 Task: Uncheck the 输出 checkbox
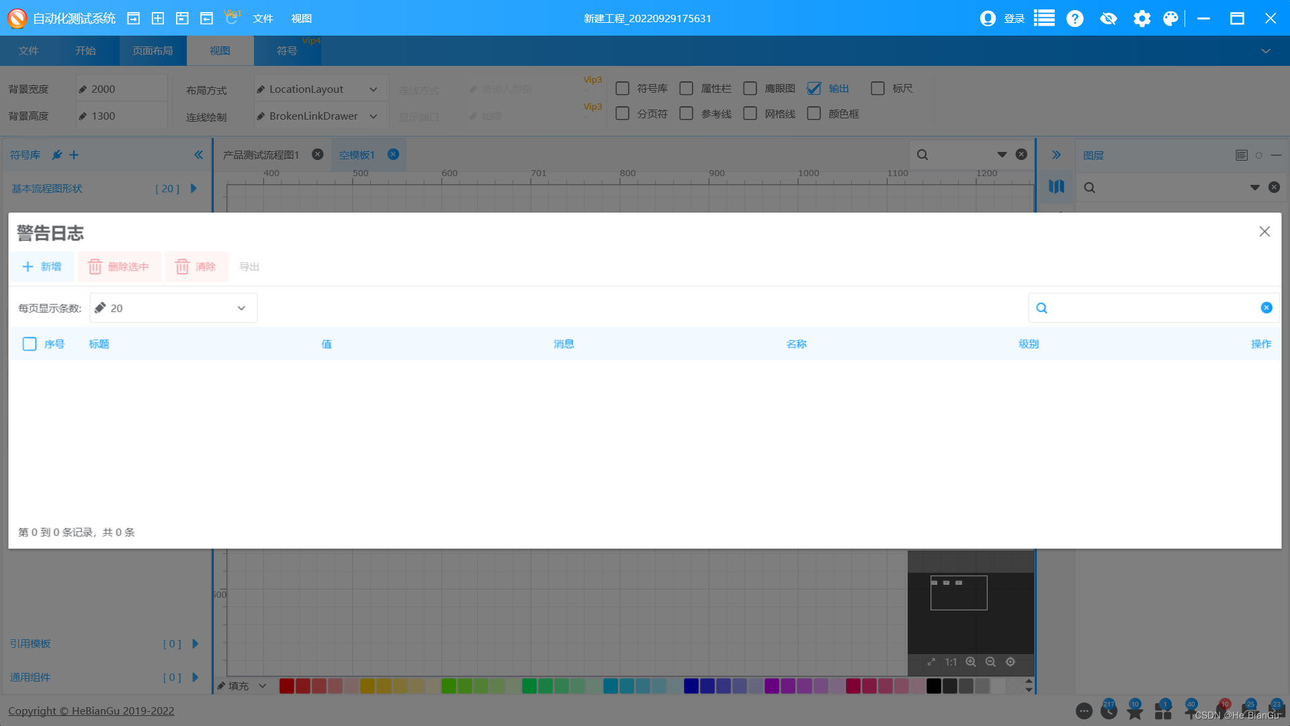coord(814,88)
